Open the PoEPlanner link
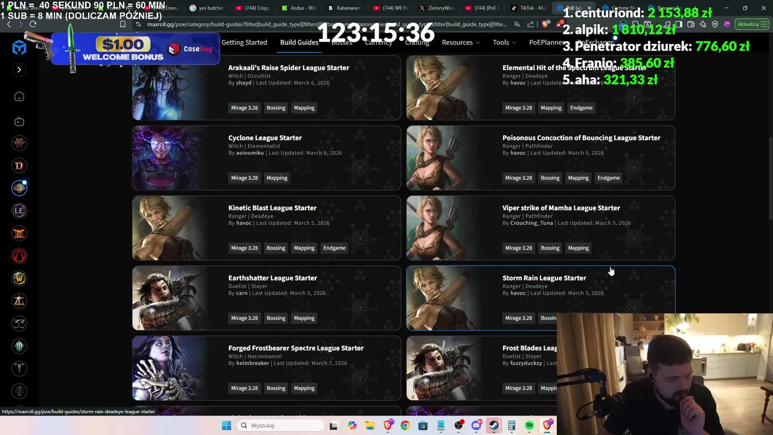This screenshot has height=435, width=773. 547,42
